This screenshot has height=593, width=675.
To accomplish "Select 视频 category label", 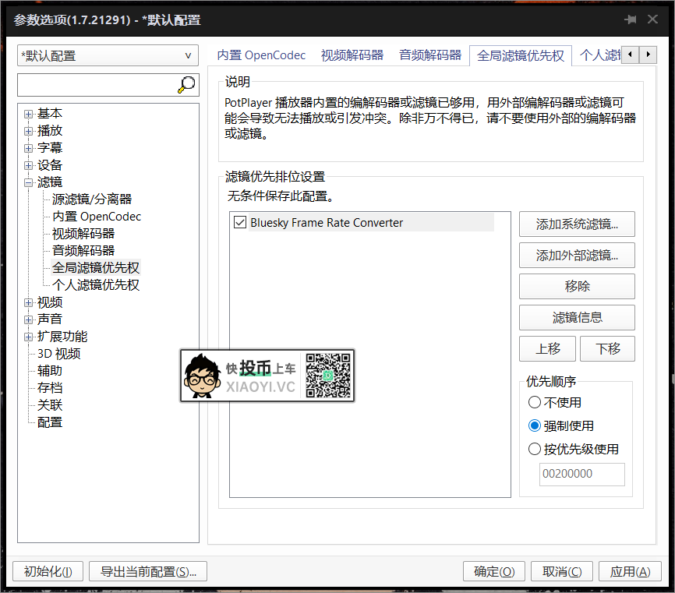I will [x=50, y=302].
